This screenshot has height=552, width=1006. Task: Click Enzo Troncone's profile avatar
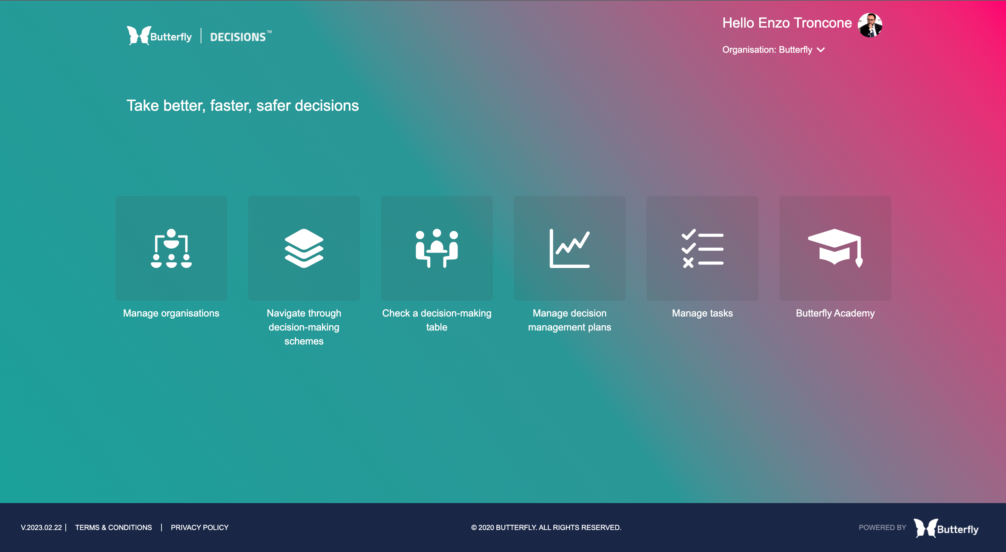tap(870, 25)
